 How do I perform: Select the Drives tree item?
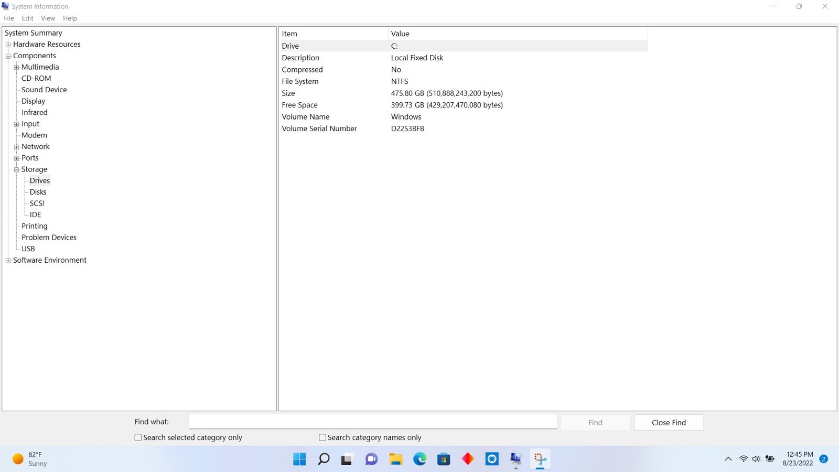click(x=40, y=180)
